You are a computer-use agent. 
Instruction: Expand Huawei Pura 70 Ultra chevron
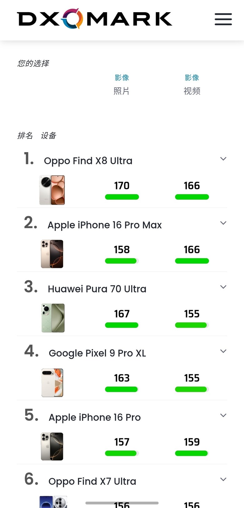click(223, 287)
